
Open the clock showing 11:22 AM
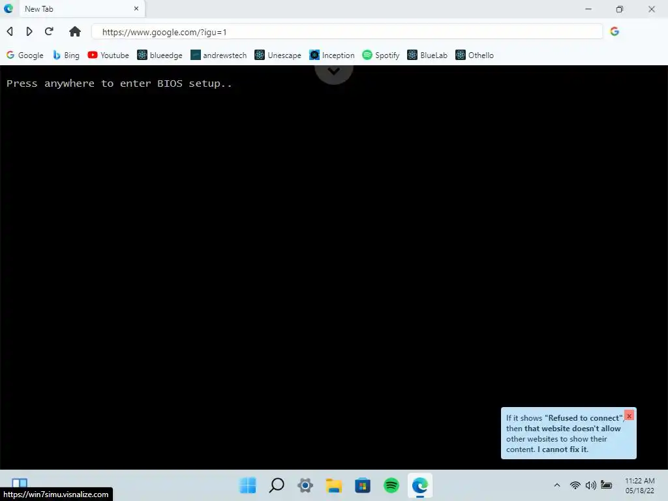(x=639, y=485)
